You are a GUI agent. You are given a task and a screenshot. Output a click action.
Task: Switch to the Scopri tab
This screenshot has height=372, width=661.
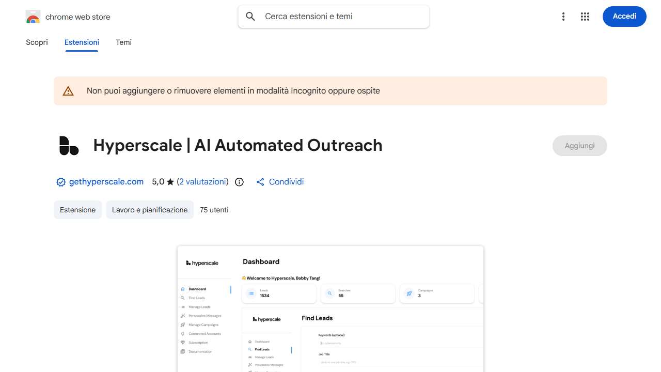click(37, 42)
